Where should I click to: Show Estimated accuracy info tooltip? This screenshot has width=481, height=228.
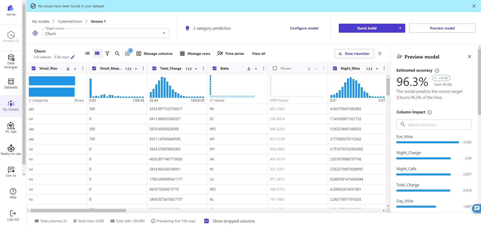coord(437,71)
